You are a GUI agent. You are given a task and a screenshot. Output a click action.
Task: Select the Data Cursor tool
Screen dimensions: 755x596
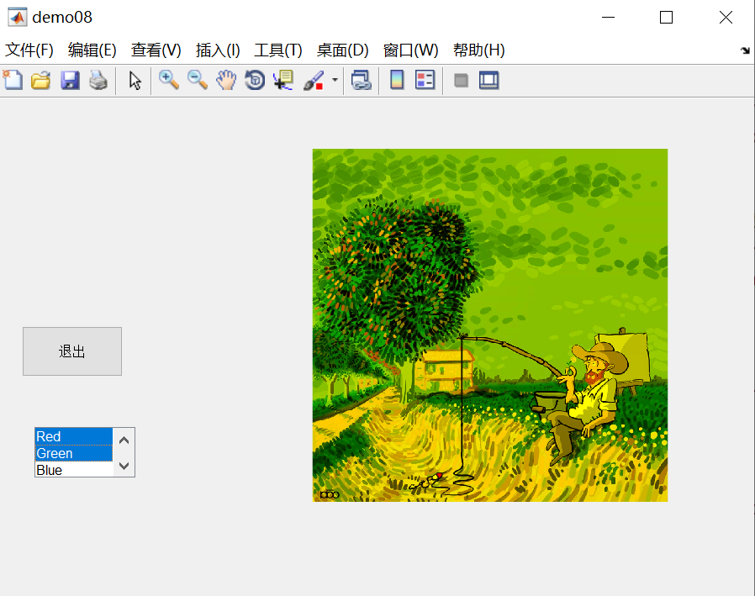pyautogui.click(x=283, y=80)
